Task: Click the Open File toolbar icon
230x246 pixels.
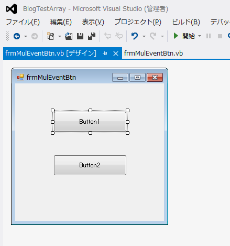Action: click(x=69, y=36)
